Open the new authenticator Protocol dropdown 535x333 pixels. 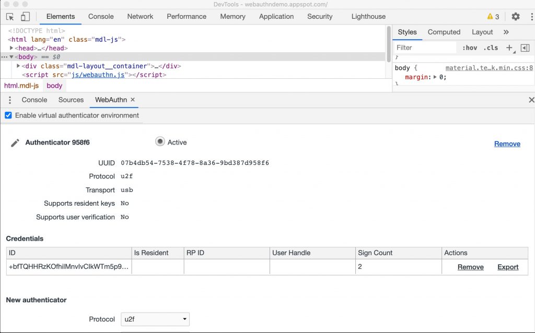155,319
